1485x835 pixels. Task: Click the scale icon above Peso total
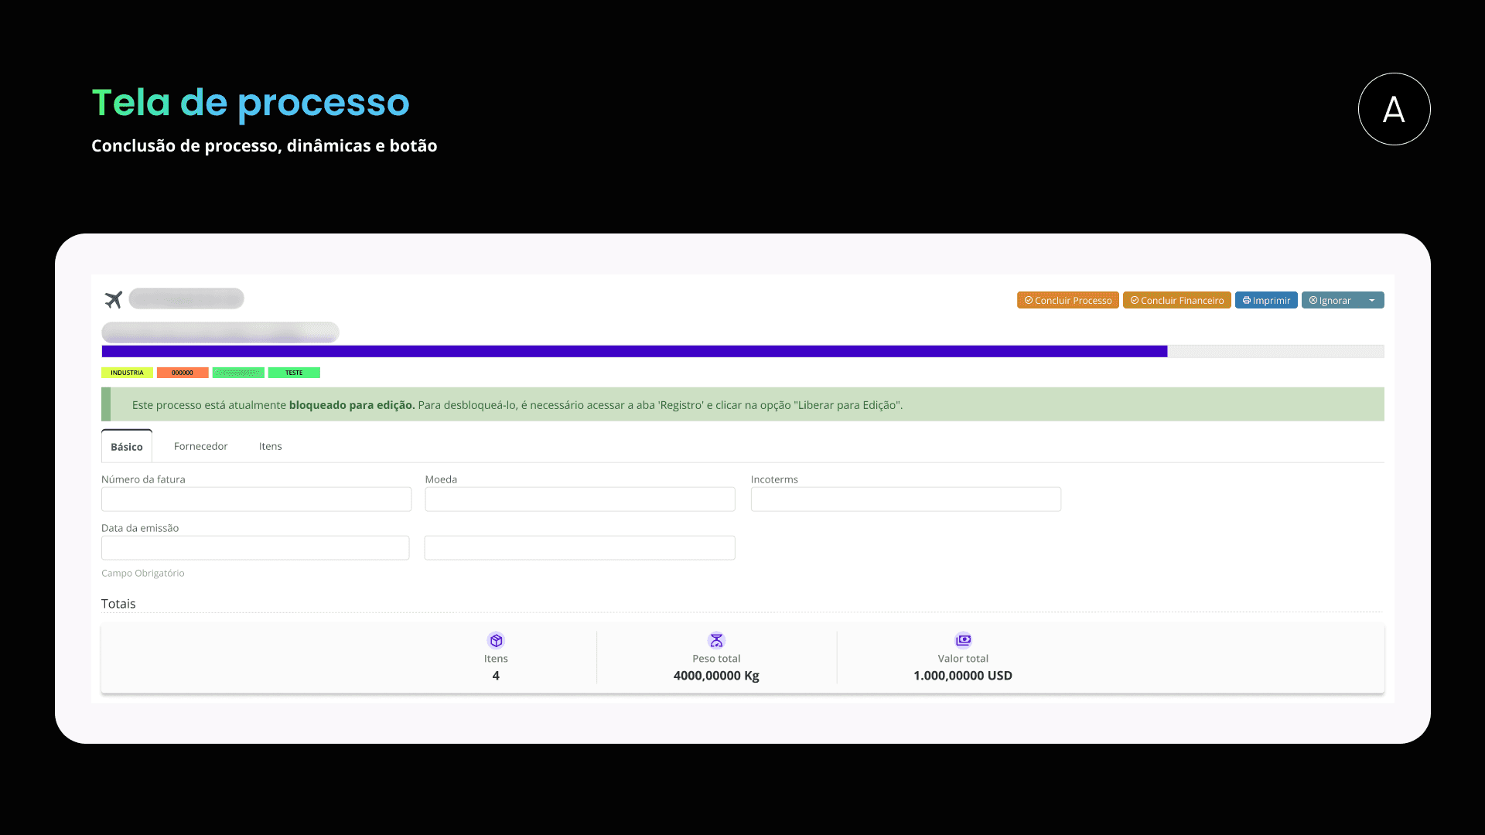(x=716, y=640)
